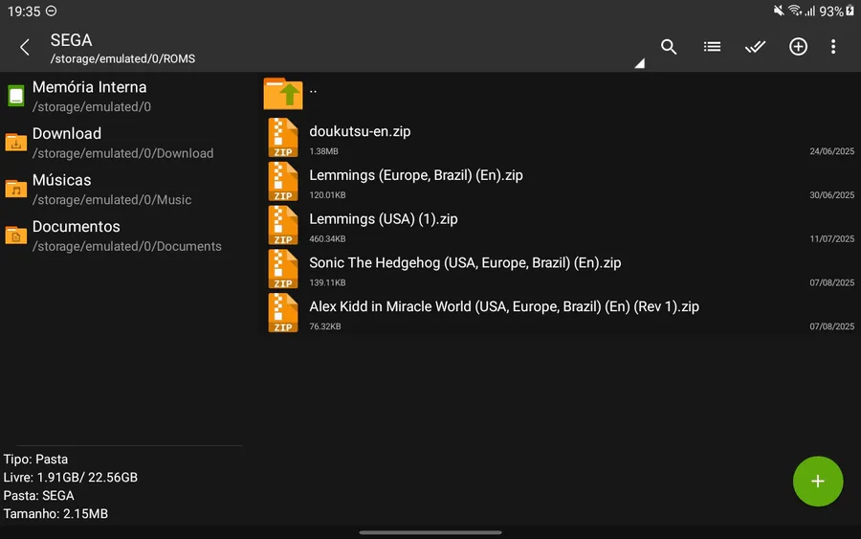Open Memória Interna storage icon
Screen dimensions: 861x539
pyautogui.click(x=16, y=96)
